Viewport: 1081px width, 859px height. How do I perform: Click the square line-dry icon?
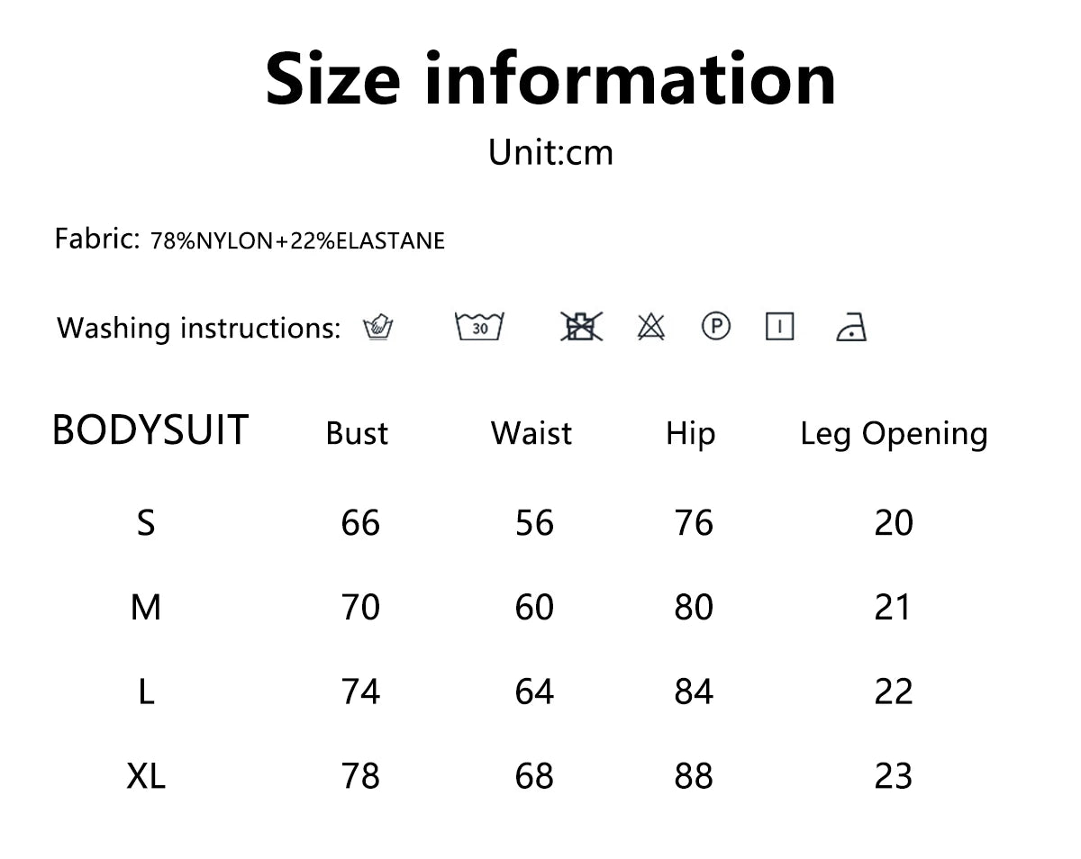tap(779, 326)
